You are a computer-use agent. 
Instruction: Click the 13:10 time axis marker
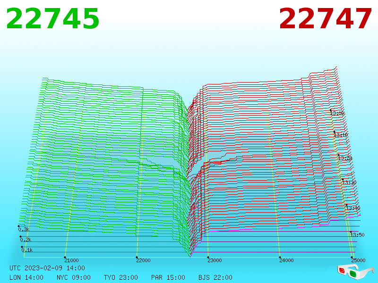pos(341,135)
